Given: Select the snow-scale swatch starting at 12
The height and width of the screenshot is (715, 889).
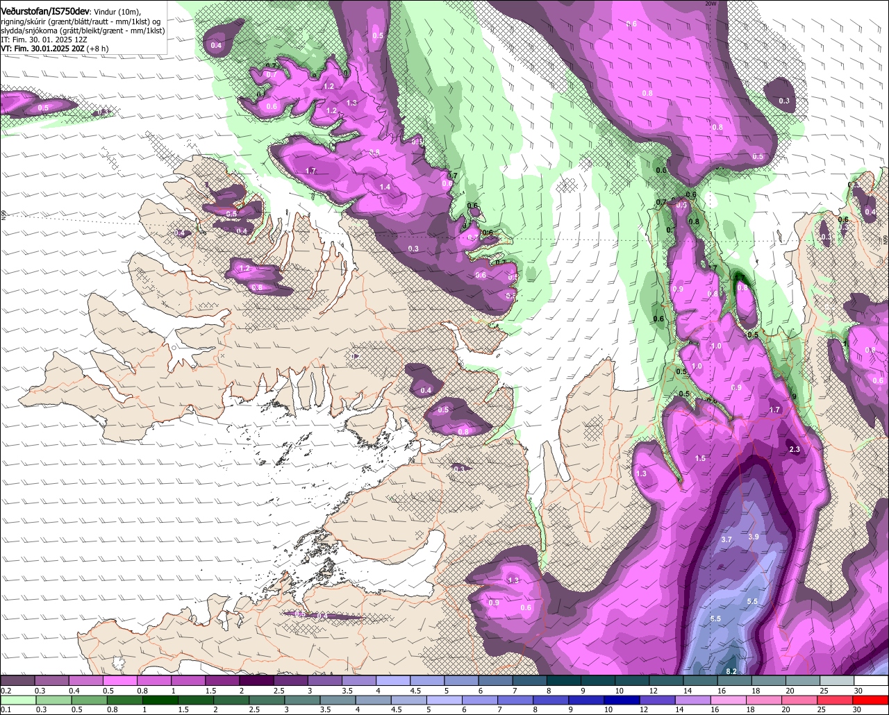Looking at the screenshot, I should [666, 680].
